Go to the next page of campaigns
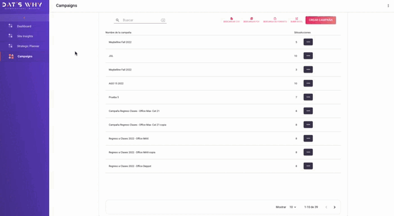The image size is (394, 216). tap(335, 207)
